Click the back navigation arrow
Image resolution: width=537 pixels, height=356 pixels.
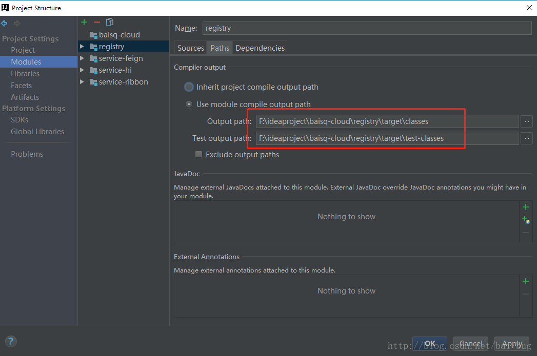tap(4, 23)
